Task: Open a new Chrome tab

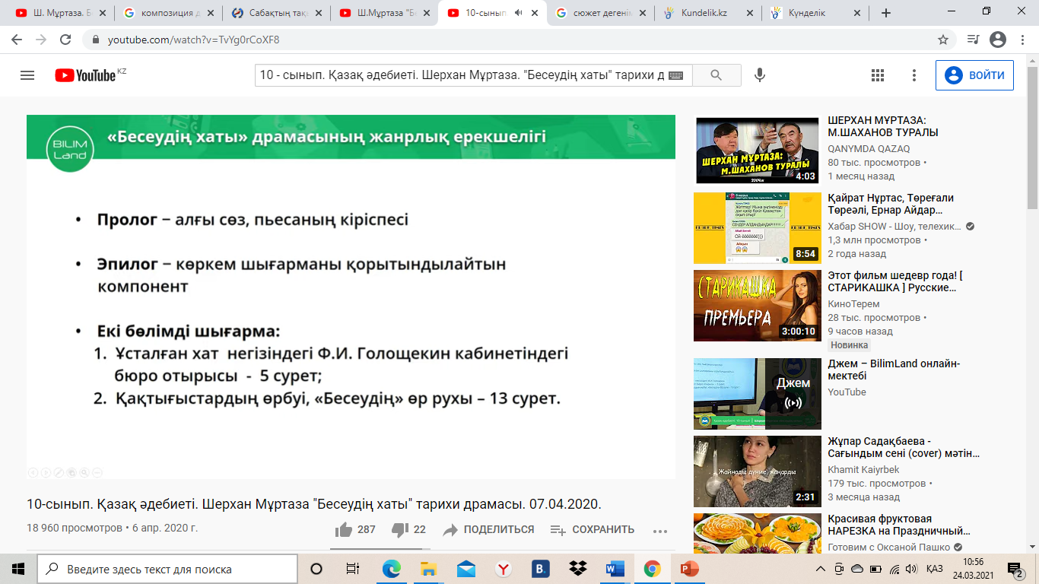Action: [x=886, y=13]
